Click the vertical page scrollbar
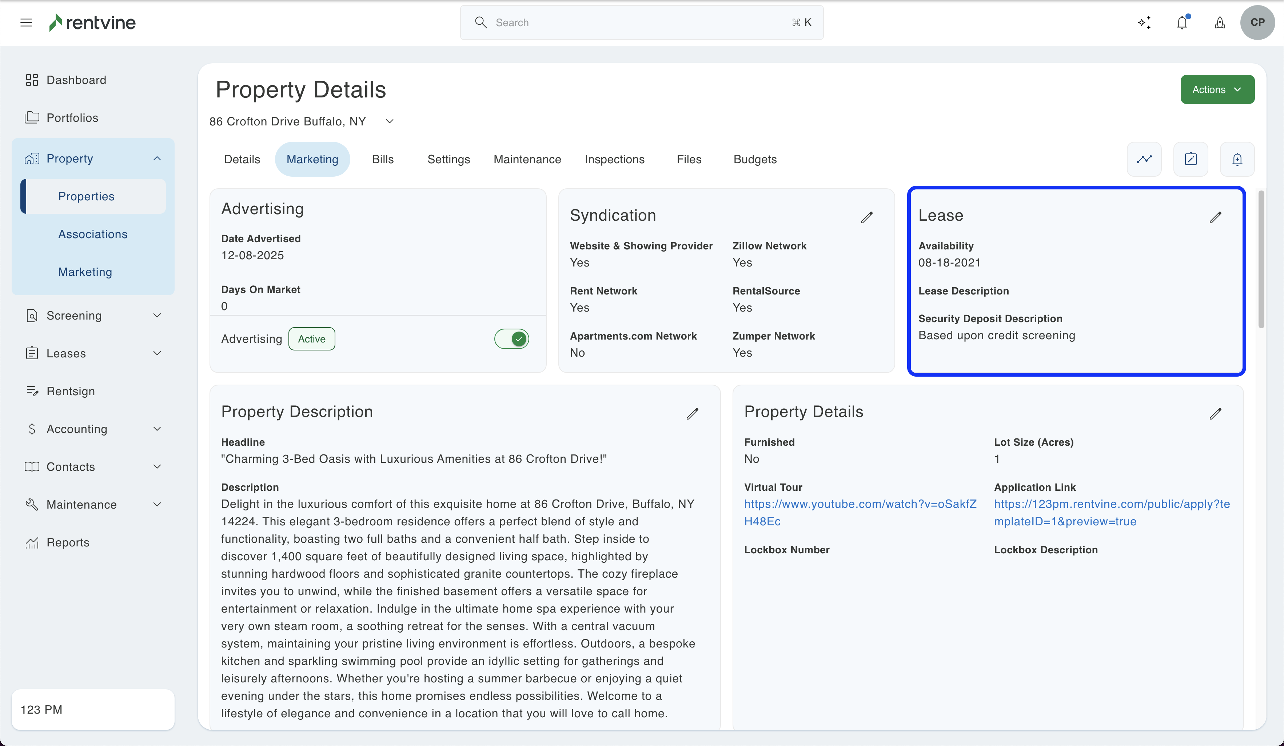1284x746 pixels. click(x=1261, y=260)
